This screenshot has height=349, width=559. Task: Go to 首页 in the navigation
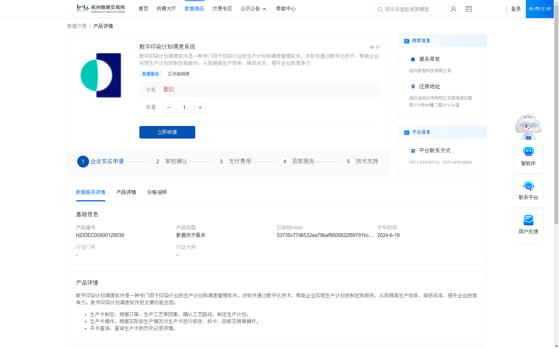pyautogui.click(x=143, y=9)
